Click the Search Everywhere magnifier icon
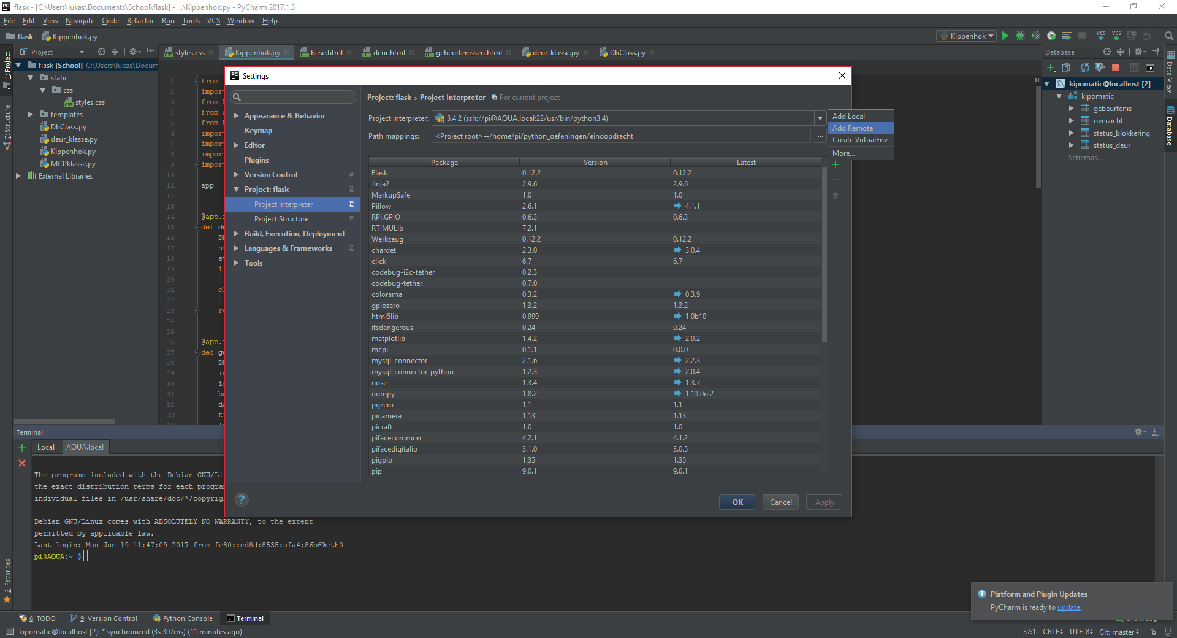Viewport: 1177px width, 638px height. (x=1169, y=36)
